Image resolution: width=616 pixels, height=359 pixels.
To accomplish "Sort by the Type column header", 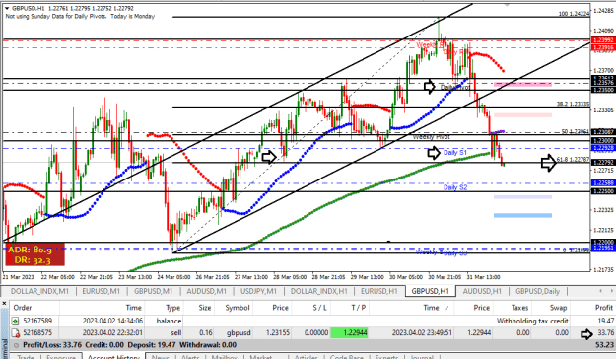I will click(x=172, y=308).
